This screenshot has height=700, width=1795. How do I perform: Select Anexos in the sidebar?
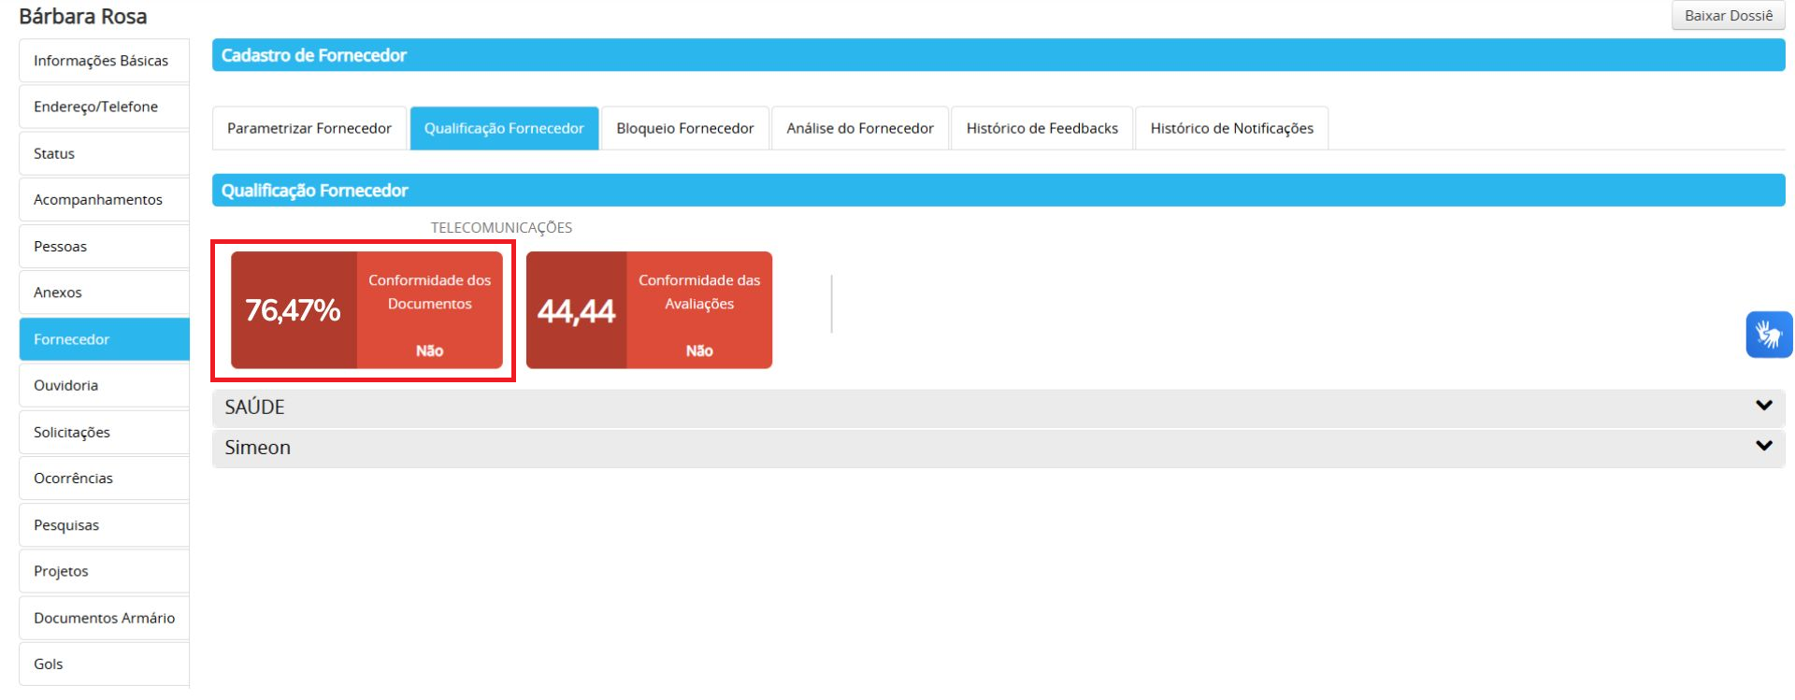[104, 293]
